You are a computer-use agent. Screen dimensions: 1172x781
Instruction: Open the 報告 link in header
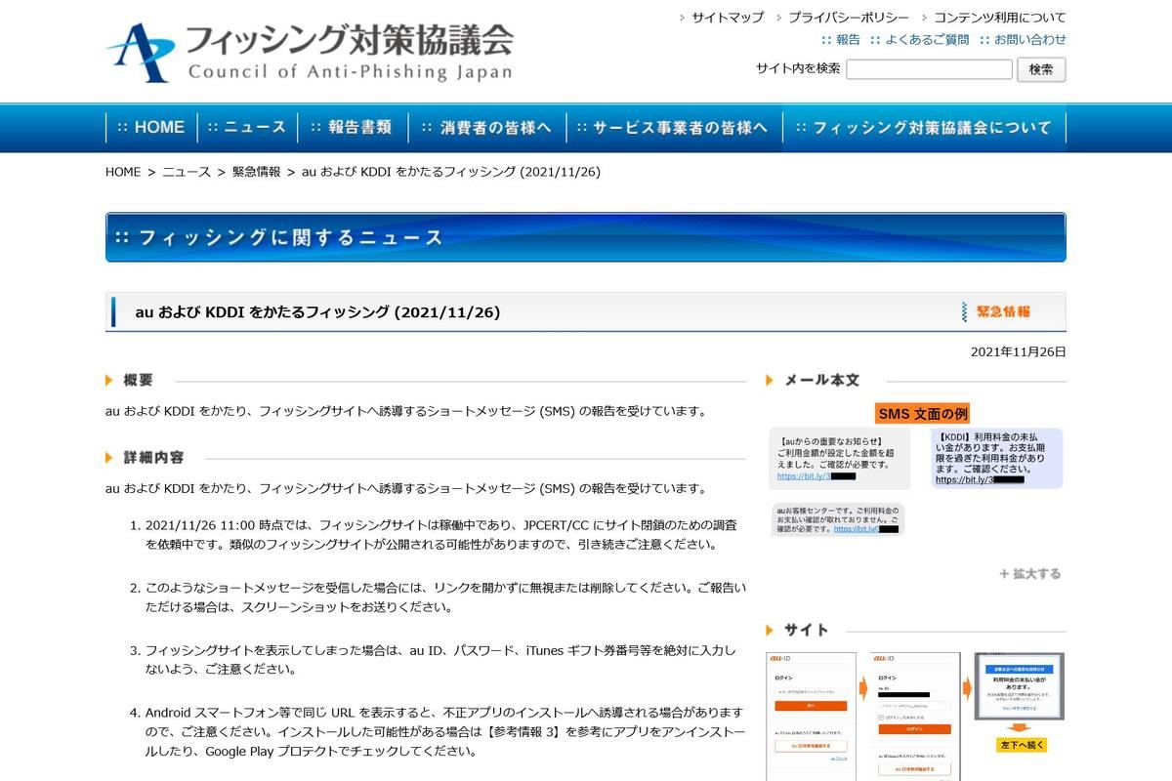tap(848, 40)
